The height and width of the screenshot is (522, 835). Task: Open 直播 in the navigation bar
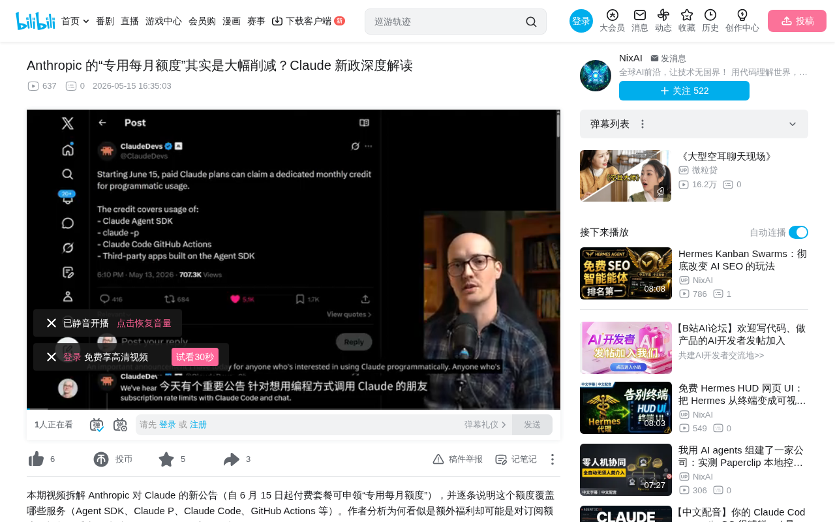(x=130, y=21)
